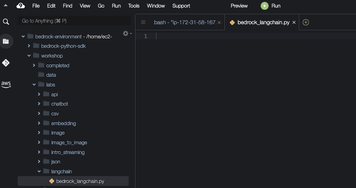356x188 pixels.
Task: Open the Tools menu
Action: click(x=134, y=6)
